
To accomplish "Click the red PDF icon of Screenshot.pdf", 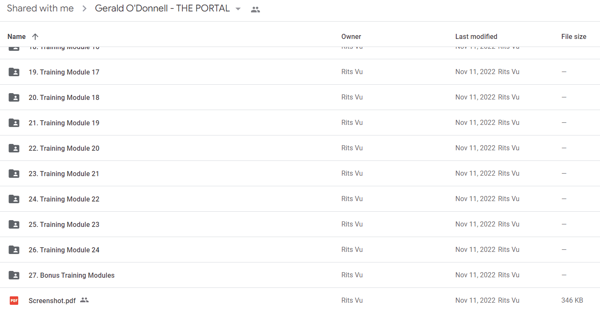I will click(14, 301).
